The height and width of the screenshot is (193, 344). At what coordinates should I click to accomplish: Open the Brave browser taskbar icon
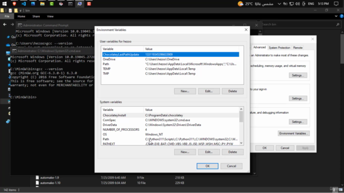tap(15, 4)
